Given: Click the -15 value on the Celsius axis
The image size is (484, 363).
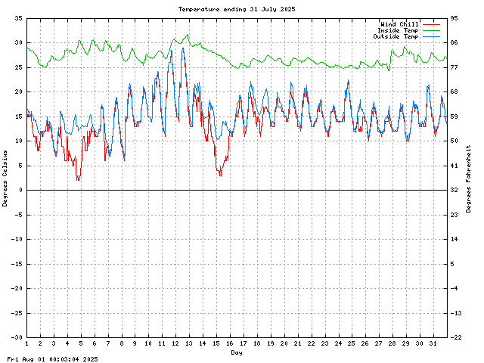Looking at the screenshot, I should coord(17,264).
